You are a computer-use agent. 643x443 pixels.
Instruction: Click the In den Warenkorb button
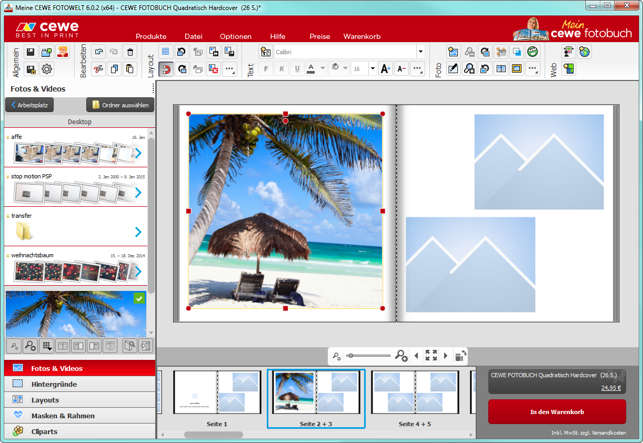point(557,411)
